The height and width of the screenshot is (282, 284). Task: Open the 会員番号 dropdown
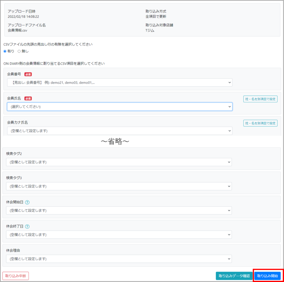[x=120, y=82]
